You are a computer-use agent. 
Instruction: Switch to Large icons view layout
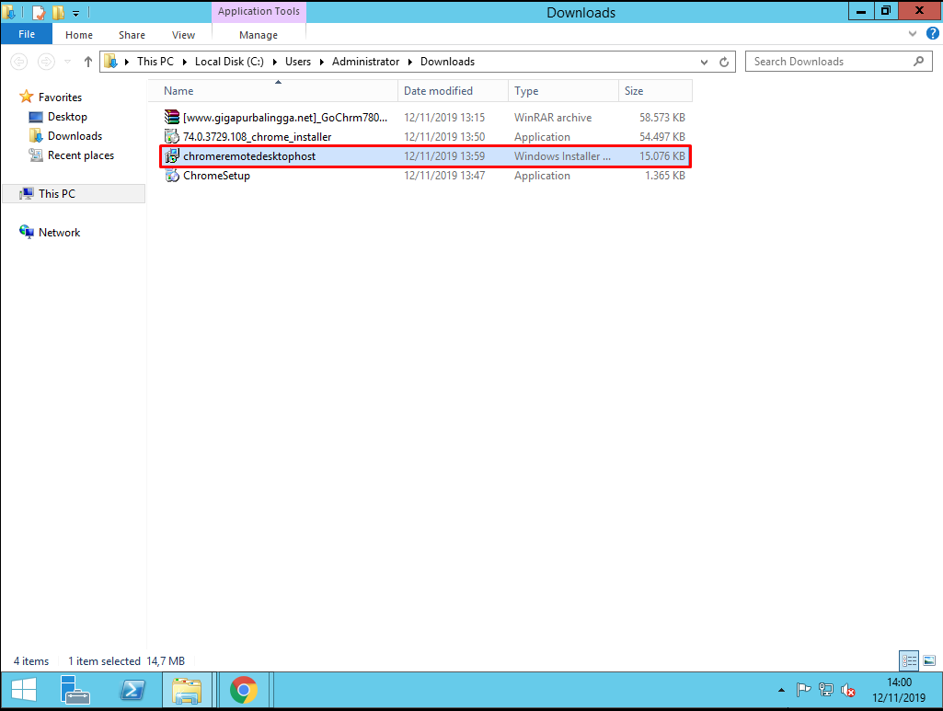(929, 661)
